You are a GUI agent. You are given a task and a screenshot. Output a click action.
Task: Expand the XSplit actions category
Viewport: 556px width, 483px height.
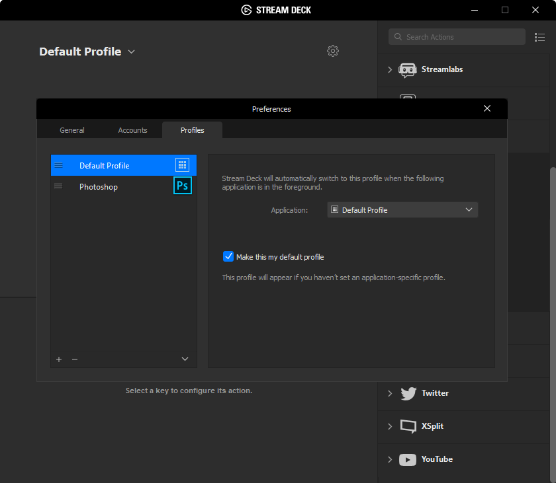tap(390, 426)
